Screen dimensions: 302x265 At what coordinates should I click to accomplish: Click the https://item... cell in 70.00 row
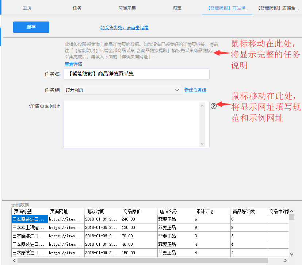click(66, 236)
